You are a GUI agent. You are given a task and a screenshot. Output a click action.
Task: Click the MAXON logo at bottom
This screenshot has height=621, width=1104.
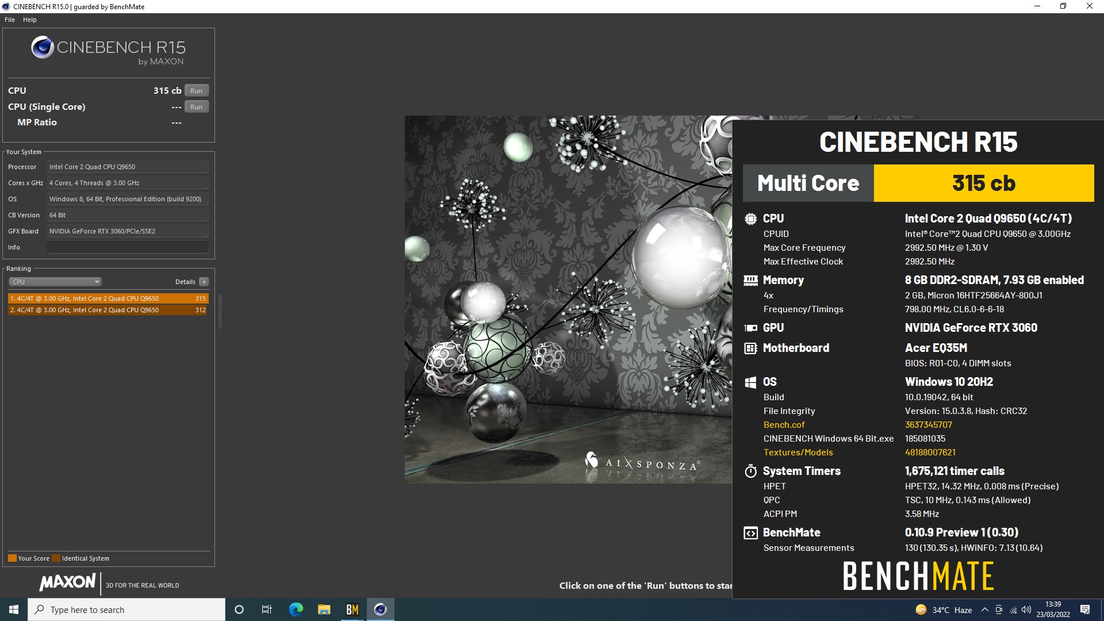pyautogui.click(x=67, y=582)
